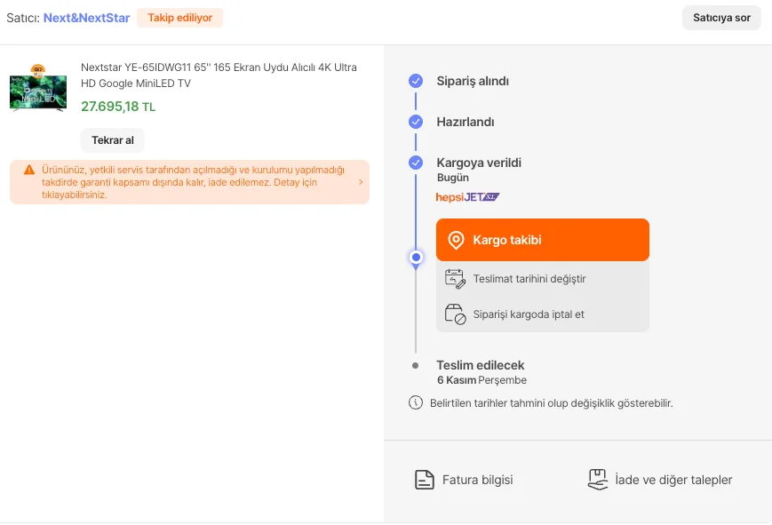Expand warranty warning with the chevron arrow
The height and width of the screenshot is (525, 772).
(360, 182)
